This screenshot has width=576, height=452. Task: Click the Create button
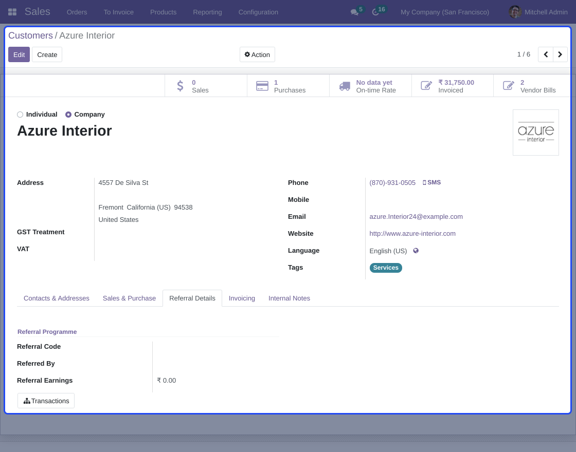click(x=47, y=54)
